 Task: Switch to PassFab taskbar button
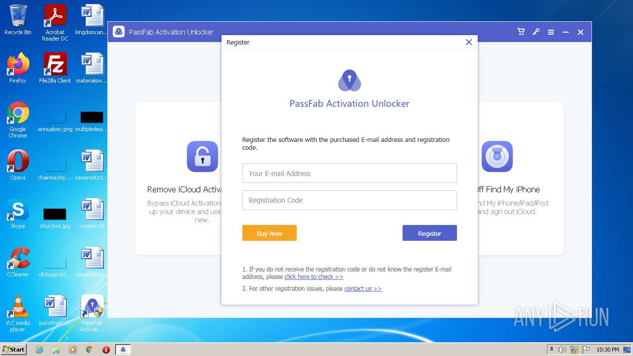coord(123,350)
